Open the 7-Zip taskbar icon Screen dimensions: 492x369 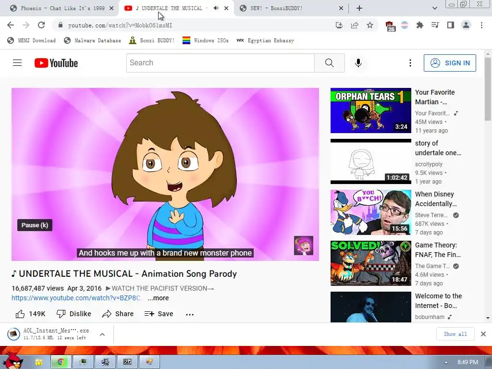[127, 362]
